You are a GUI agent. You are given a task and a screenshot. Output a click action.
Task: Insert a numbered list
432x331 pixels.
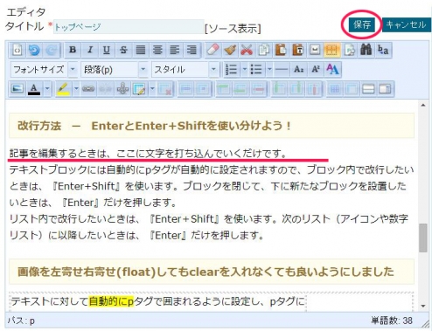point(232,69)
